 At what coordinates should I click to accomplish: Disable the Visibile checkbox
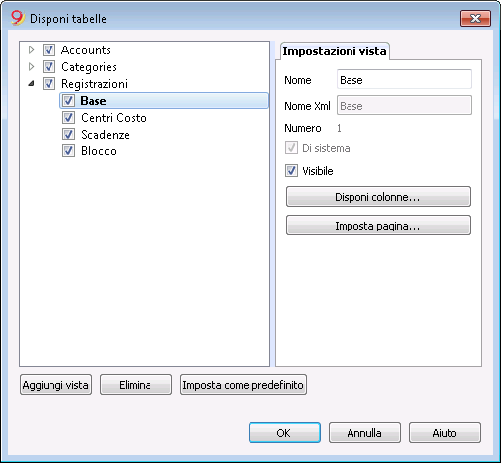291,171
